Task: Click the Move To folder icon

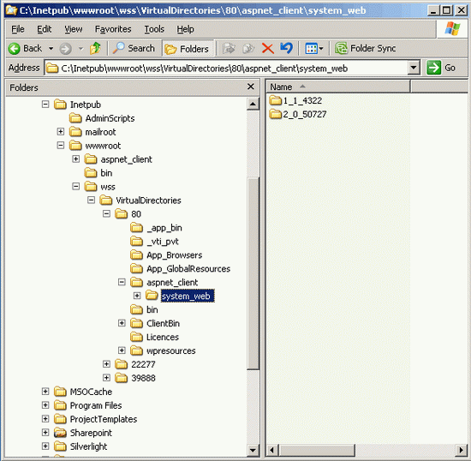Action: 229,48
